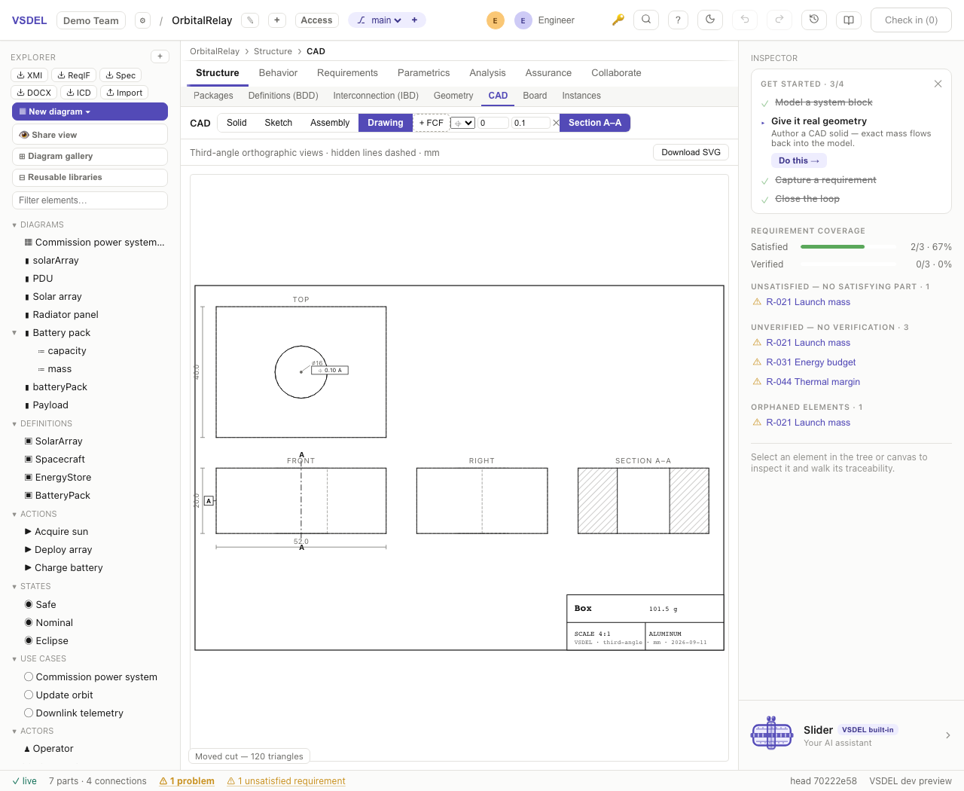The width and height of the screenshot is (964, 791).
Task: Select Assembly CAD mode
Action: point(330,123)
